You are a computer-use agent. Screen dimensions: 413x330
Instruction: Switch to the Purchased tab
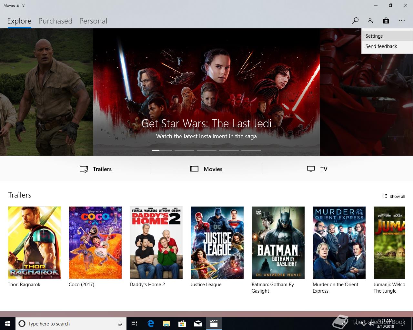click(x=55, y=21)
